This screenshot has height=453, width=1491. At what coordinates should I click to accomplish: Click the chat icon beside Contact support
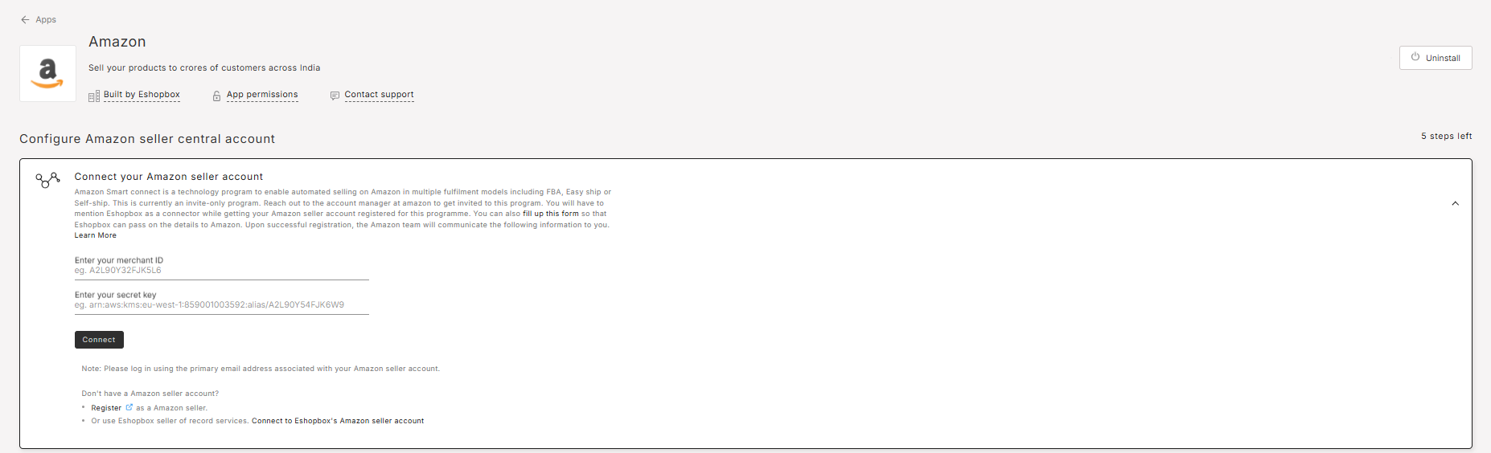pyautogui.click(x=335, y=96)
